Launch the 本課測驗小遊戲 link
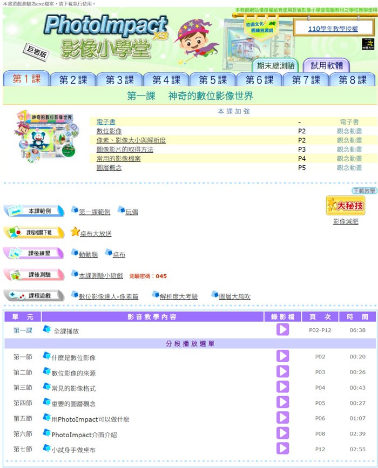Image resolution: width=378 pixels, height=468 pixels. coord(100,275)
